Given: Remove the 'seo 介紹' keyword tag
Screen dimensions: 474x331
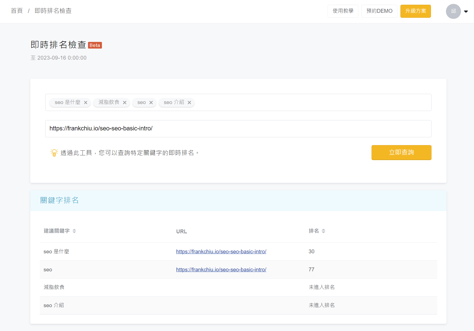Looking at the screenshot, I should tap(189, 103).
